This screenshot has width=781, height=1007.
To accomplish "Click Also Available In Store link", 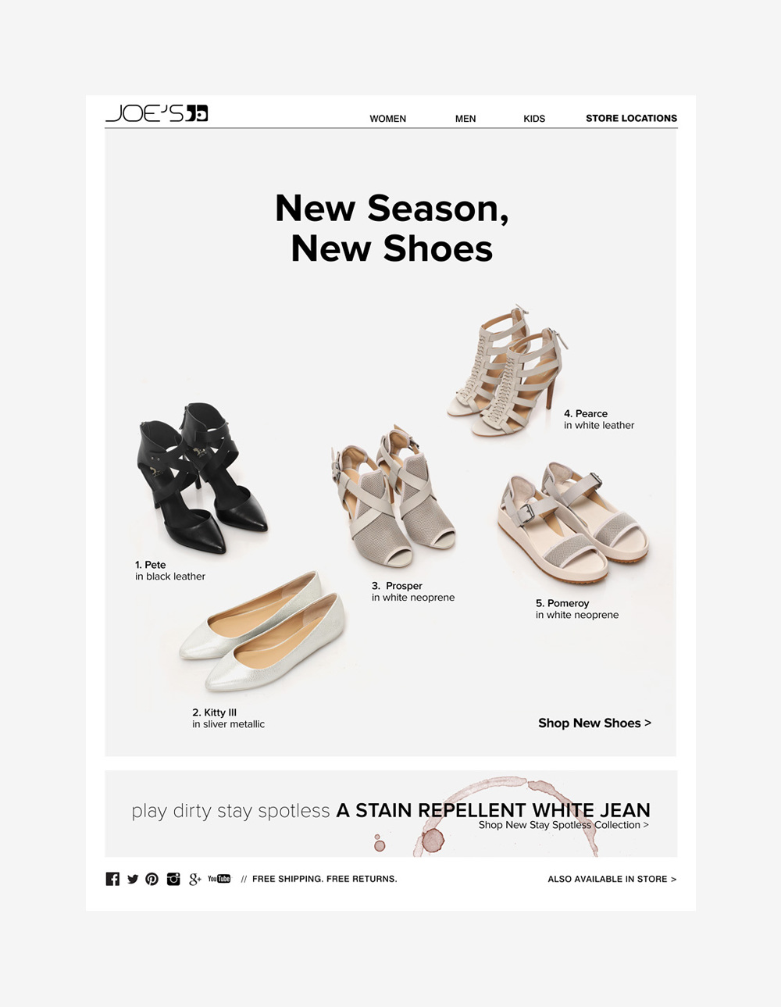I will (612, 879).
